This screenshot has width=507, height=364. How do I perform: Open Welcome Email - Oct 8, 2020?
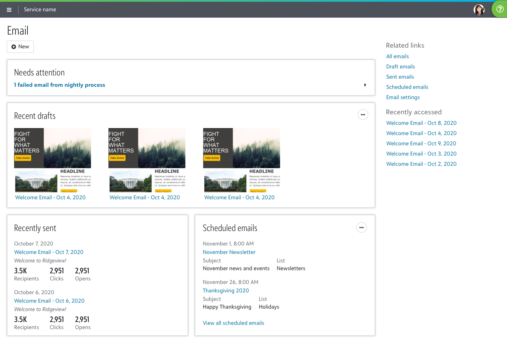[x=421, y=123]
